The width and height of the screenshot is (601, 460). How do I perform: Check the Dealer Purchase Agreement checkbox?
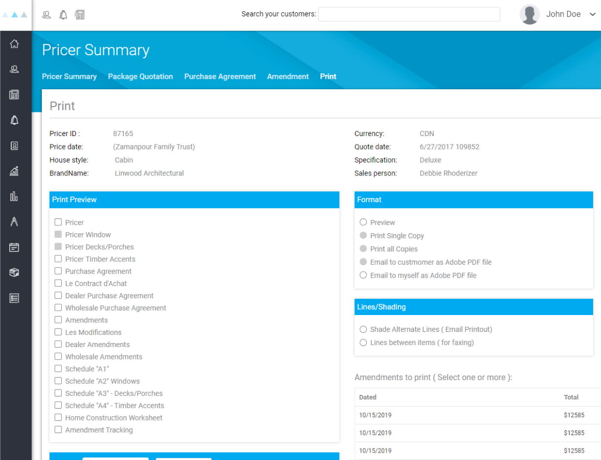tap(58, 295)
